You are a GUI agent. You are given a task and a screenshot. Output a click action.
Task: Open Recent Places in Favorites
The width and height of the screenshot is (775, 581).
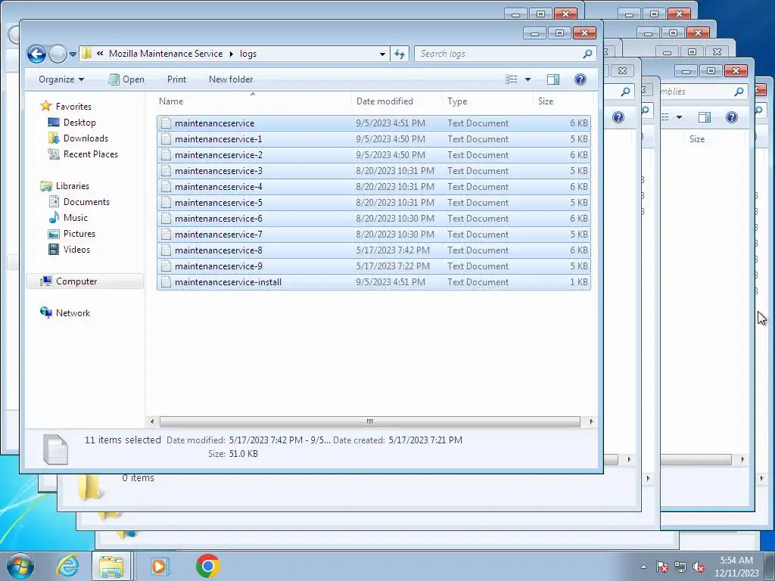click(x=91, y=154)
